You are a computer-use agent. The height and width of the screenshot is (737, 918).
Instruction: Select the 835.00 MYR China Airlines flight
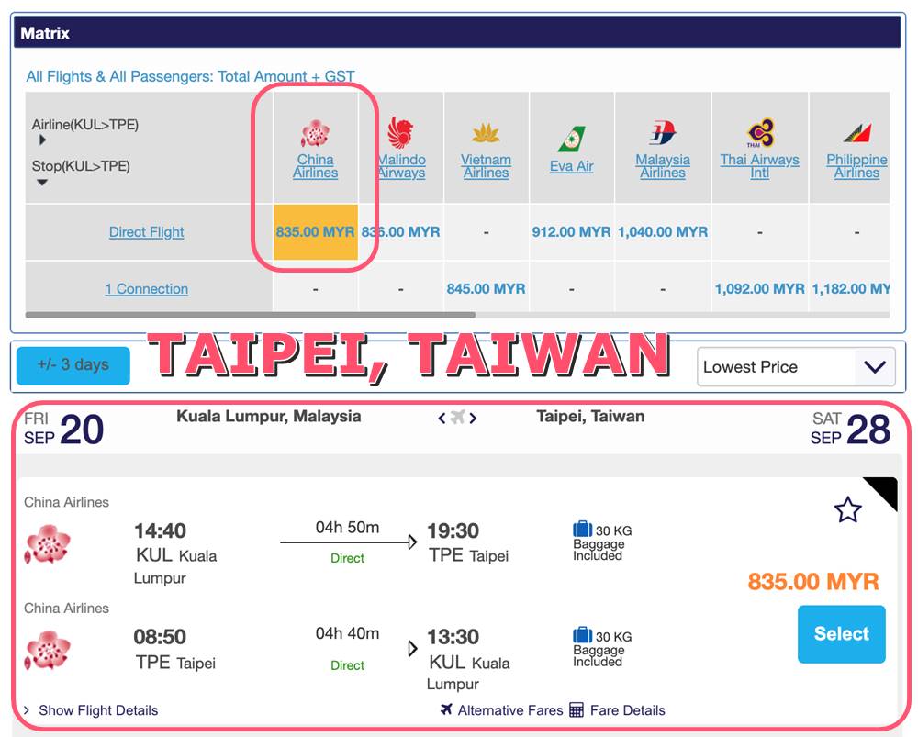pyautogui.click(x=841, y=634)
